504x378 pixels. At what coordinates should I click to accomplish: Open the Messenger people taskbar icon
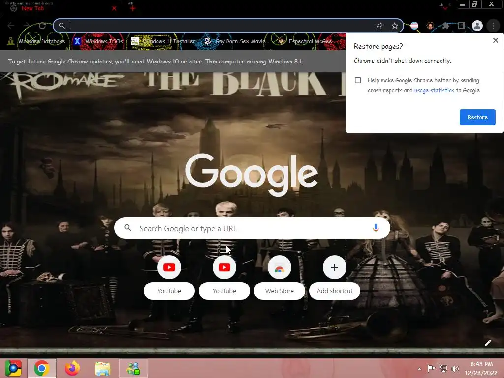[133, 368]
